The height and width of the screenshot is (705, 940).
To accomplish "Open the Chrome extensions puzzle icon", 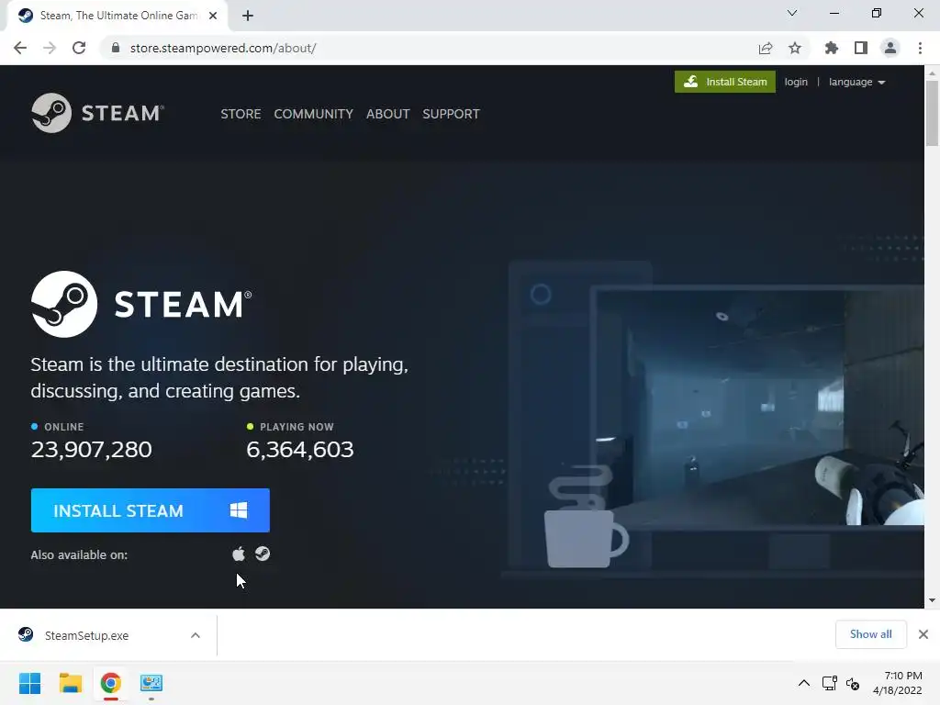I will 832,48.
